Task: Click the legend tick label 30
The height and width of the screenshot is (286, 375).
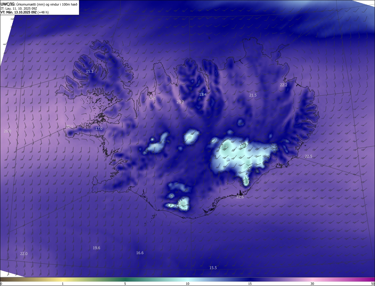Action: pyautogui.click(x=312, y=284)
